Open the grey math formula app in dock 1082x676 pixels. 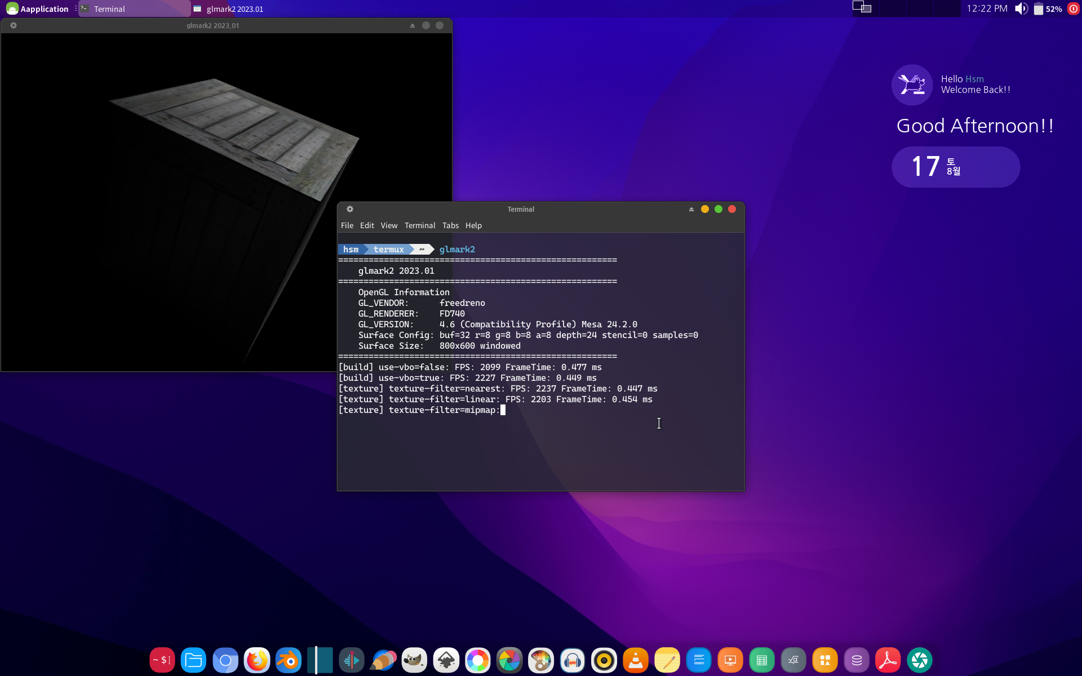point(793,660)
